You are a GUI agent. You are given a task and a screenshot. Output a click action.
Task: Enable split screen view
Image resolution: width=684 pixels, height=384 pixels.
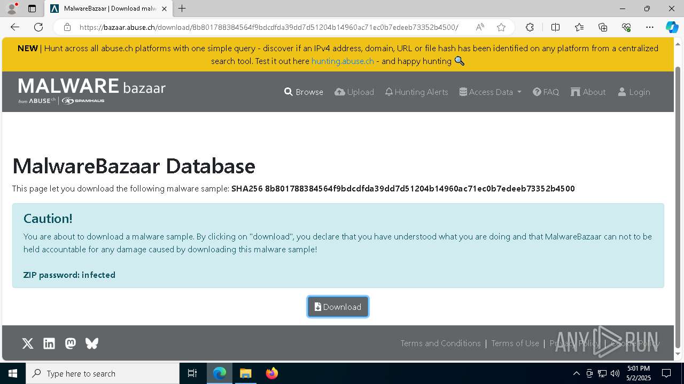(x=555, y=27)
